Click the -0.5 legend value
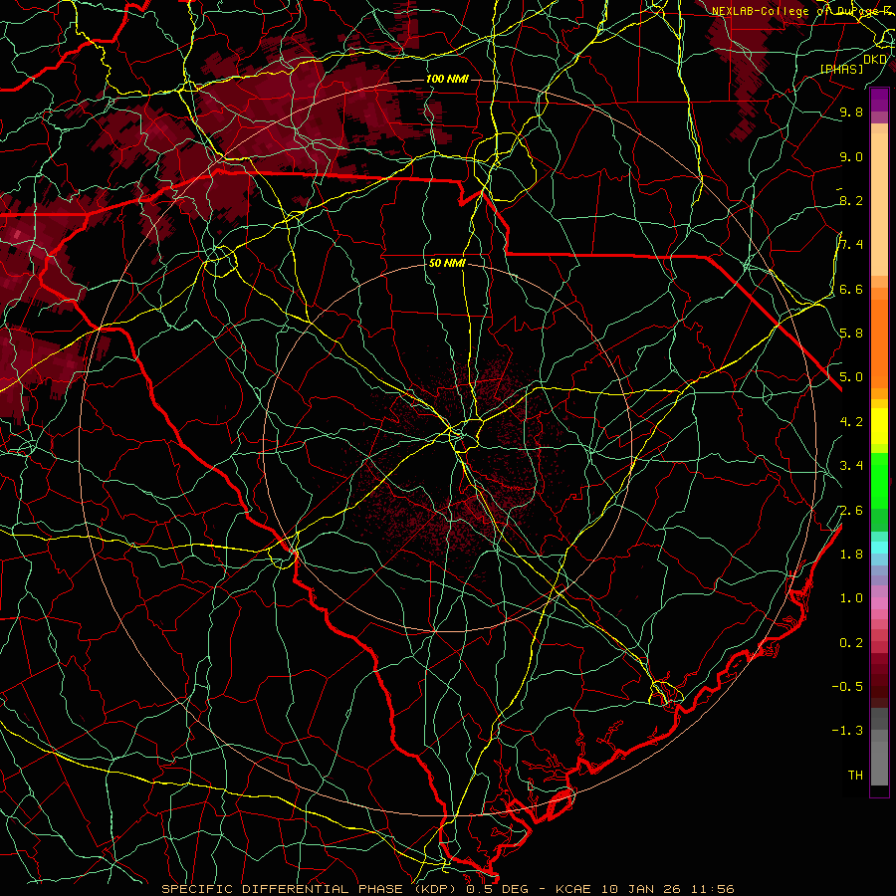 point(847,686)
